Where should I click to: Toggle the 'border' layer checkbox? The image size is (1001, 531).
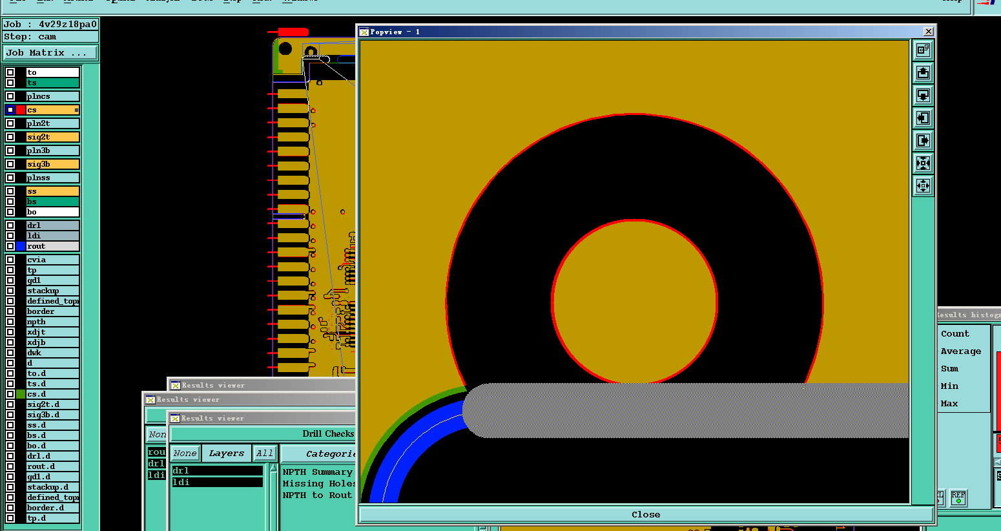(10, 311)
